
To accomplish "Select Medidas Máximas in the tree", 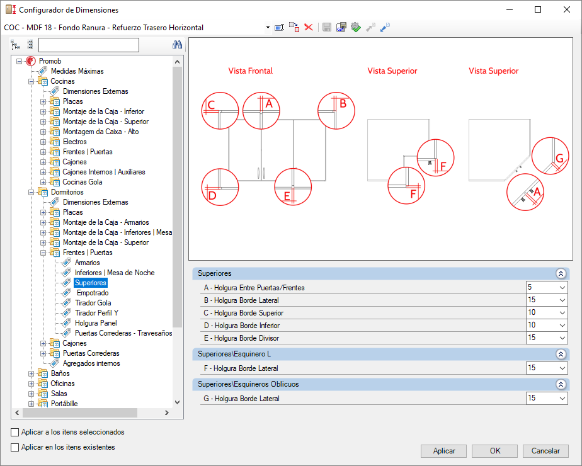I will [77, 71].
